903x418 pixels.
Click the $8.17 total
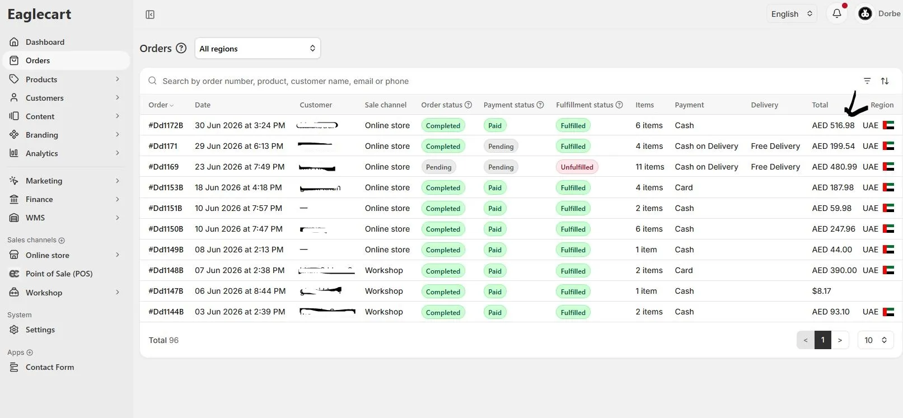click(x=821, y=291)
